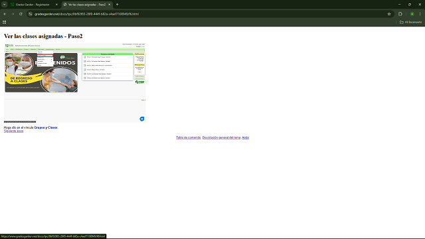
Task: Open the extensions puzzle icon
Action: [x=400, y=14]
